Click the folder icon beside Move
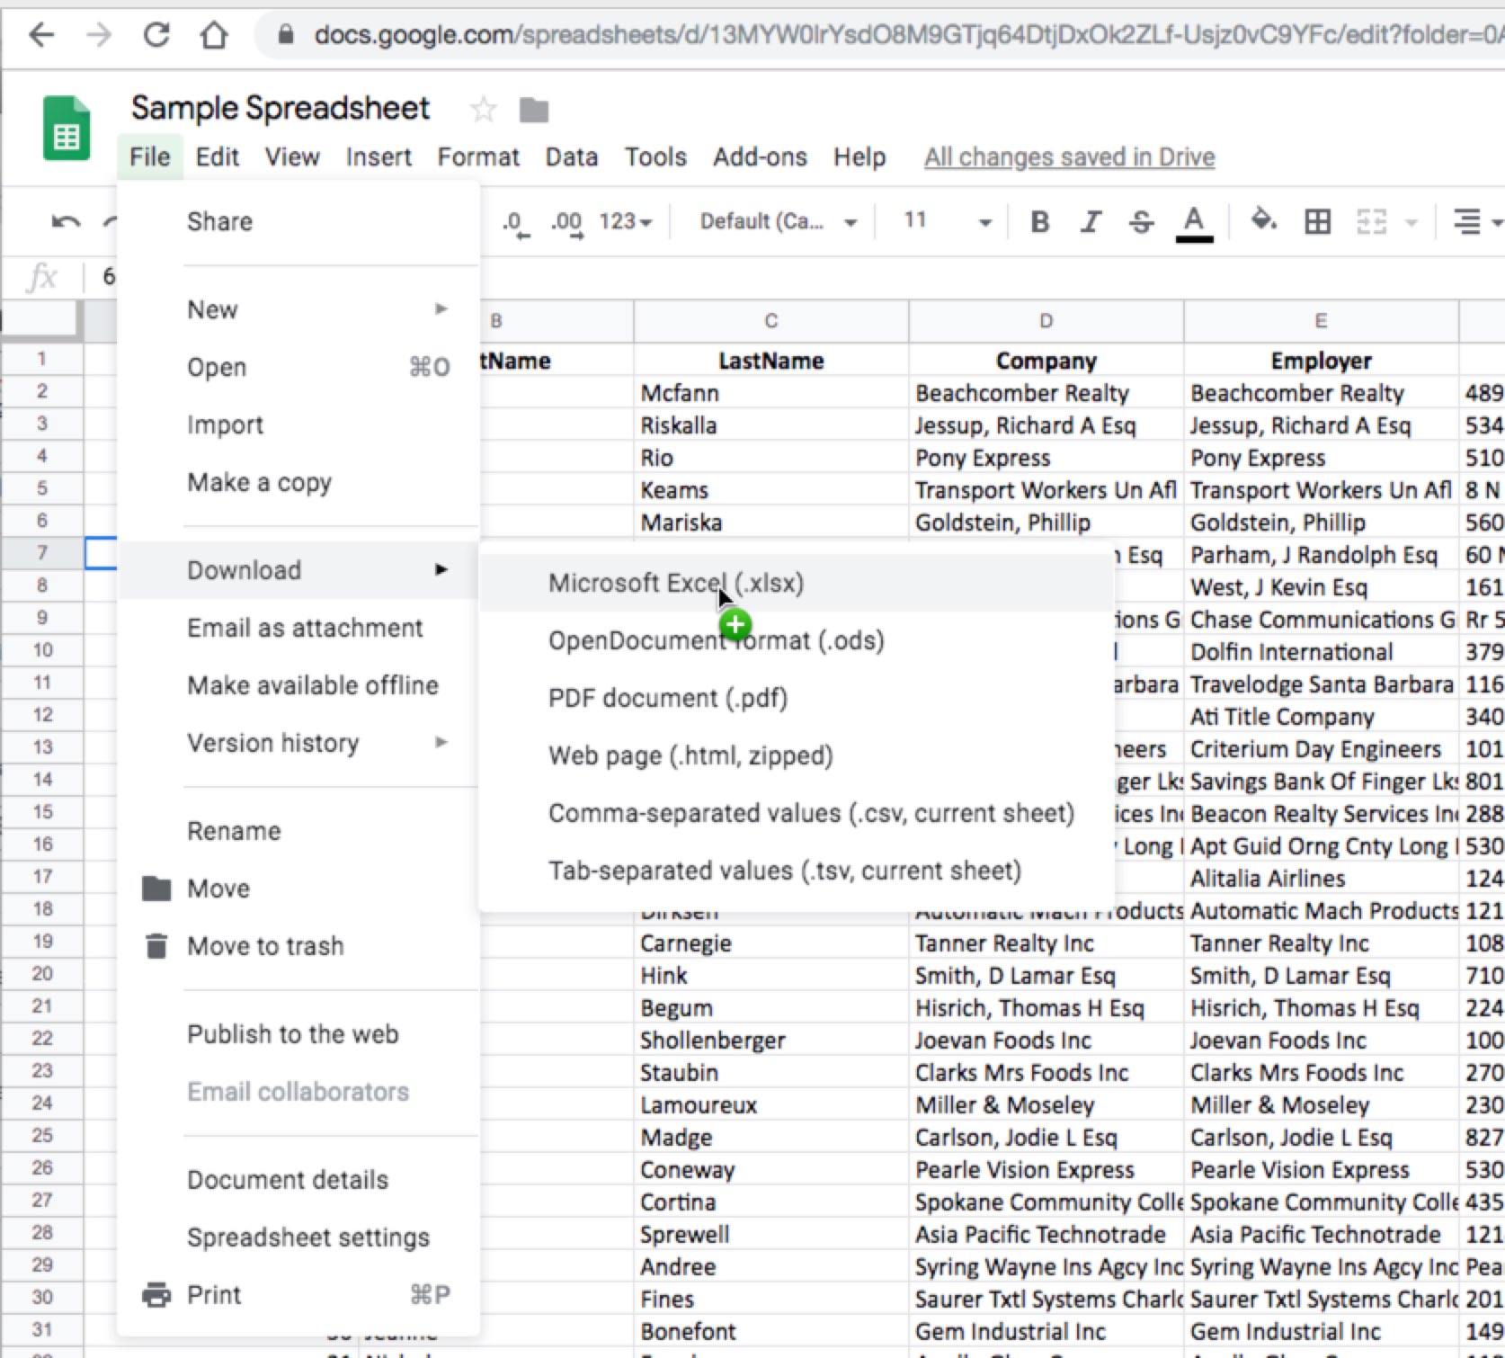This screenshot has width=1505, height=1358. click(156, 889)
